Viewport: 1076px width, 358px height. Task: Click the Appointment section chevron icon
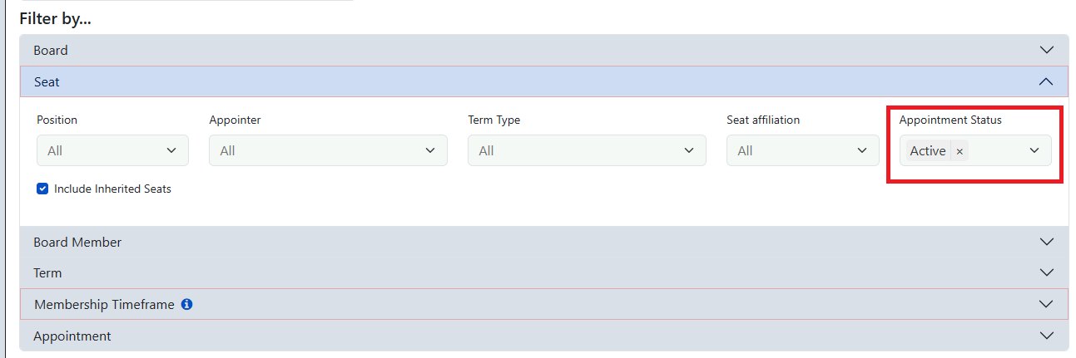click(x=1047, y=336)
